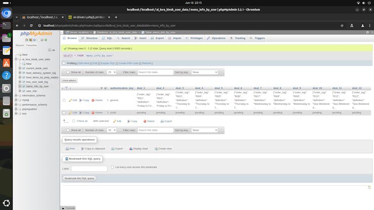374x210 pixels.
Task: Open the Search tab
Action: click(123, 38)
